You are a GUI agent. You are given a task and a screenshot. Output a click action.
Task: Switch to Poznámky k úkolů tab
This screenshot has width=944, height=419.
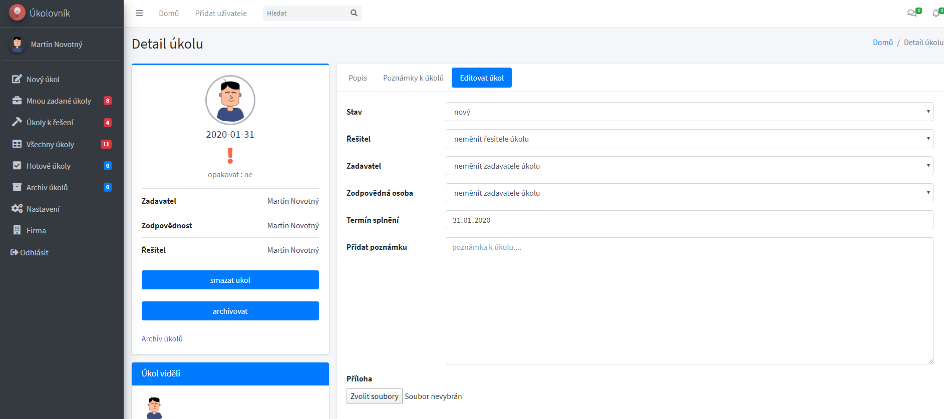click(413, 78)
